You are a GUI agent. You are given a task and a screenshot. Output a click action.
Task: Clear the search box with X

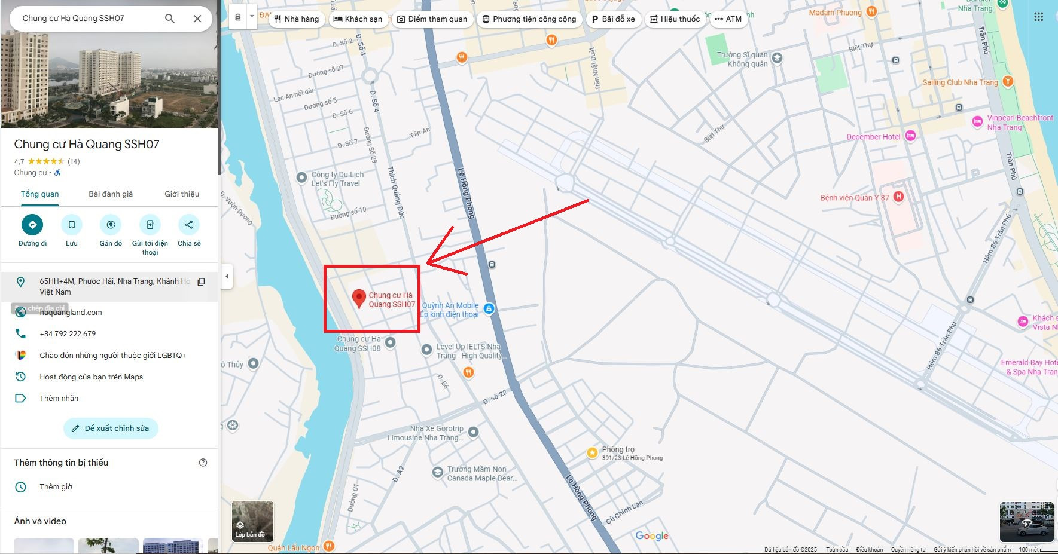(197, 19)
